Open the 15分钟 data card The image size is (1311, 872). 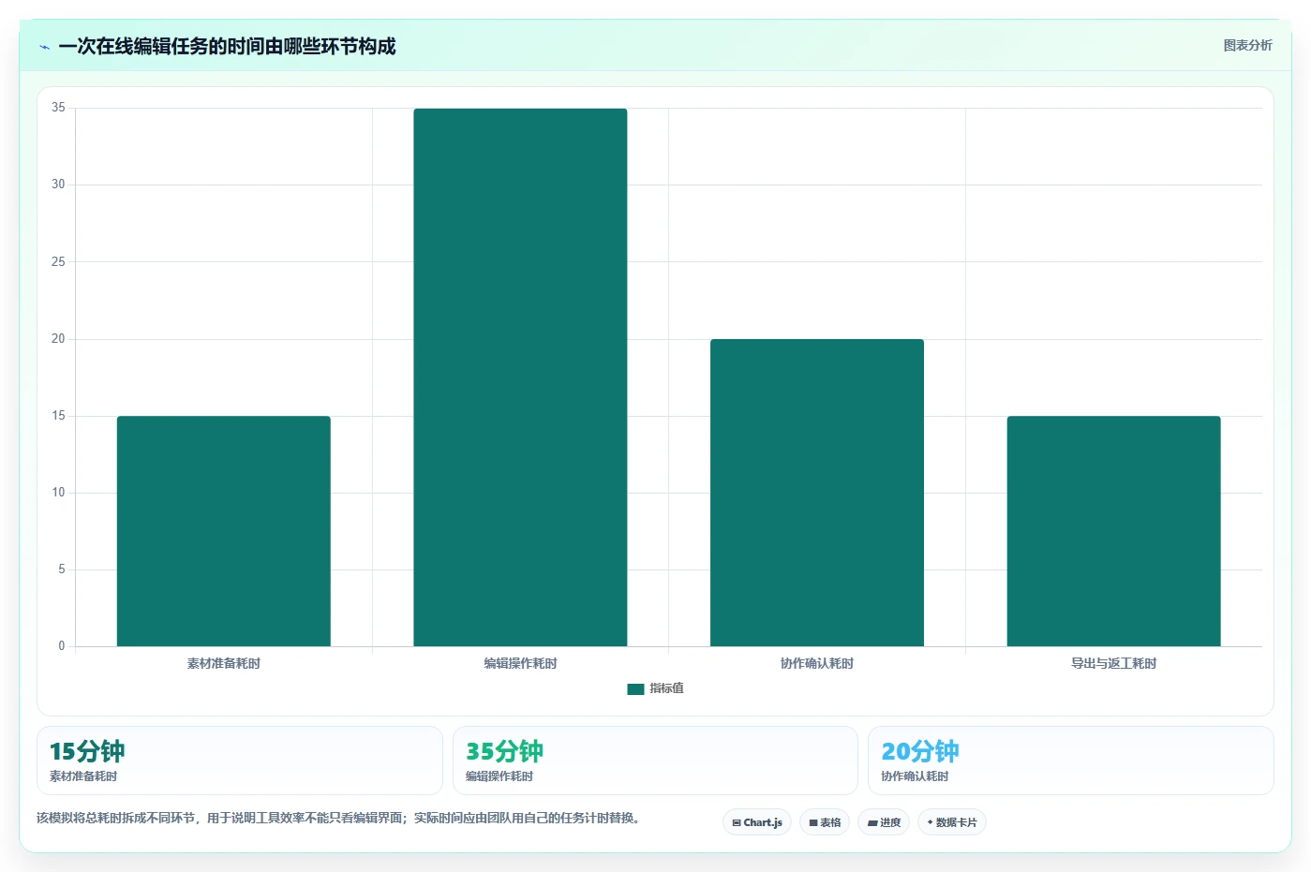(240, 761)
